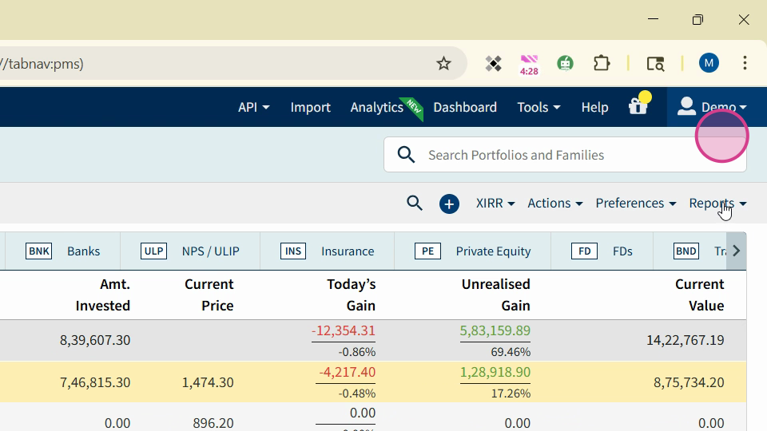Click the today's gain value -12,354.31
Viewport: 767px width, 431px height.
point(344,330)
